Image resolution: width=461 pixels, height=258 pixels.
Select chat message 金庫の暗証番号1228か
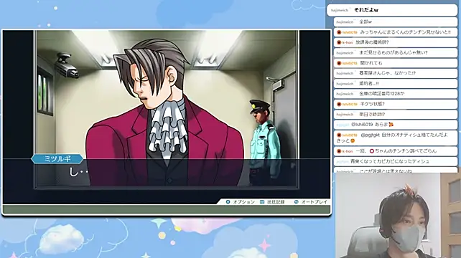click(396, 94)
